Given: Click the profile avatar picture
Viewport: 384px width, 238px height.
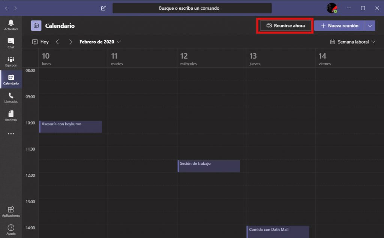Looking at the screenshot, I should click(331, 8).
